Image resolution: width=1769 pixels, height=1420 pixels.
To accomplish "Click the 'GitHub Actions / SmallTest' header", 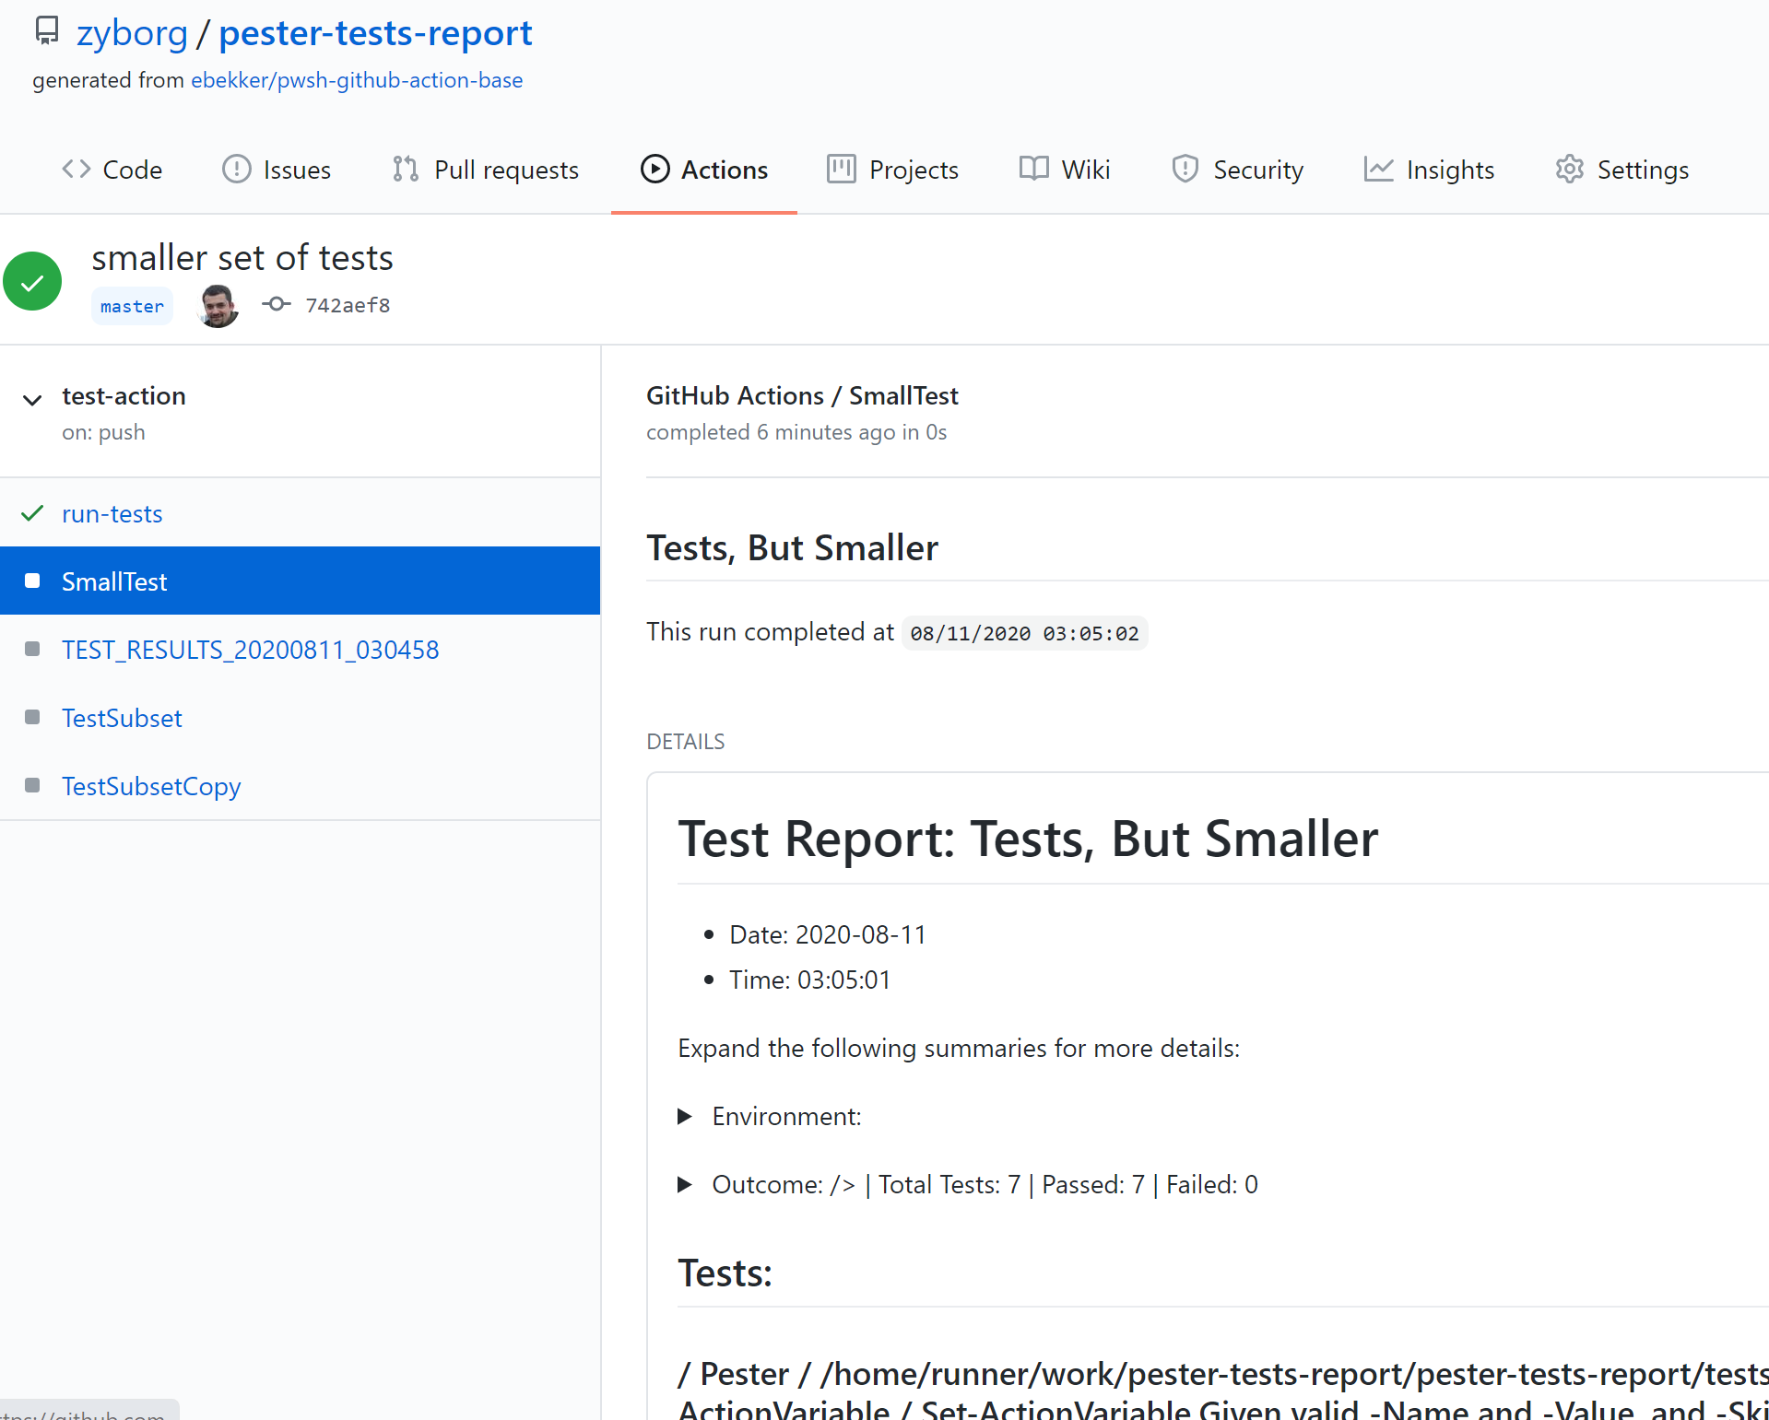I will pos(802,395).
